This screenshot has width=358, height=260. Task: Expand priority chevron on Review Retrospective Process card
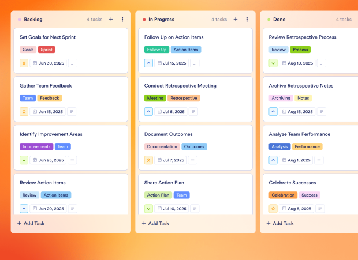(x=273, y=63)
